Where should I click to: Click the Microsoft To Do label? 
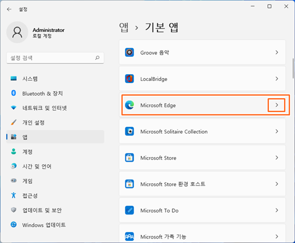(x=159, y=211)
